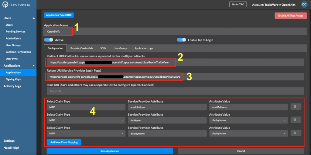Open User Groups in the sidebar
311x155 pixels.
(x=13, y=45)
